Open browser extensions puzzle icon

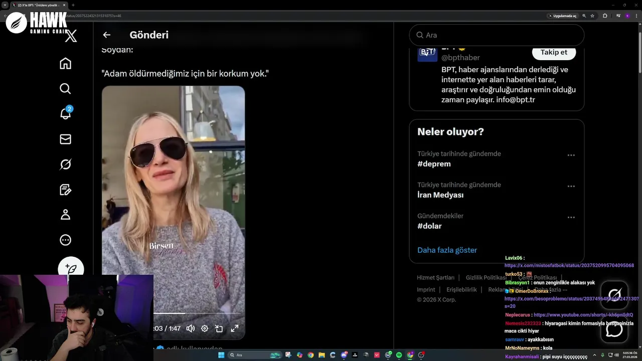click(x=605, y=16)
